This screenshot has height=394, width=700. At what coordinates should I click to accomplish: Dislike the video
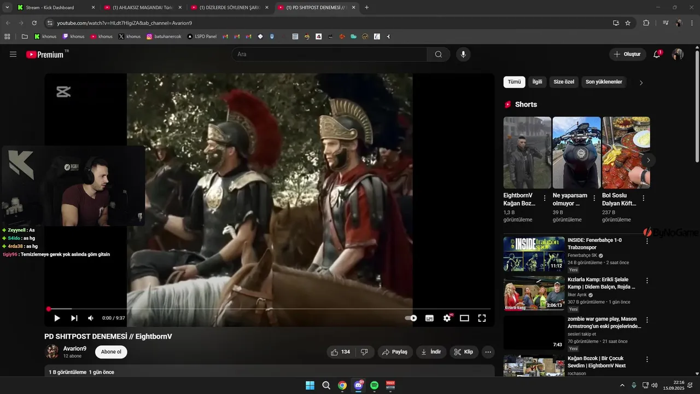[364, 352]
